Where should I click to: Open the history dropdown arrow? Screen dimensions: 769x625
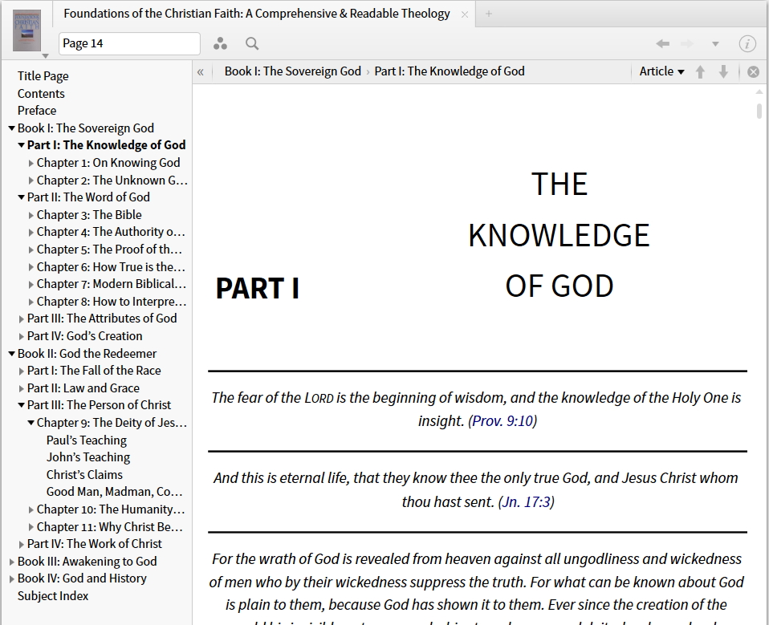click(x=715, y=44)
